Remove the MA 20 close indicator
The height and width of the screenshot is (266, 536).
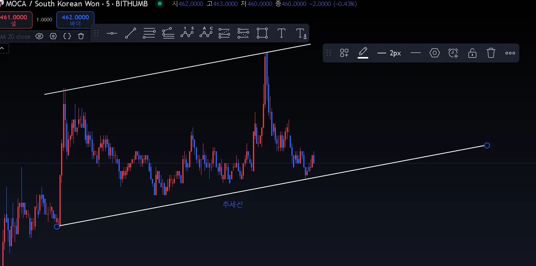81,36
